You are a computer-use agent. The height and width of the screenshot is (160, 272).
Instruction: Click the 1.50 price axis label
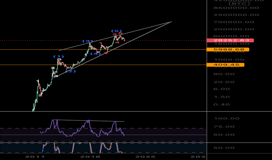[x=222, y=97]
